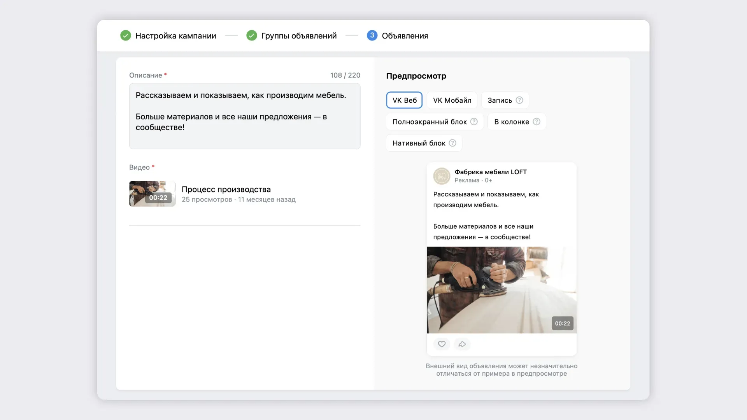Click '25 просмотров · 11 месяцев назад' text
This screenshot has height=420, width=747.
click(238, 199)
